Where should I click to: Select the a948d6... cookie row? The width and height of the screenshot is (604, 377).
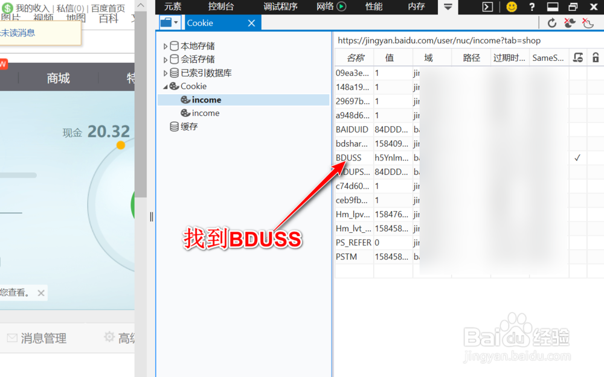point(469,115)
